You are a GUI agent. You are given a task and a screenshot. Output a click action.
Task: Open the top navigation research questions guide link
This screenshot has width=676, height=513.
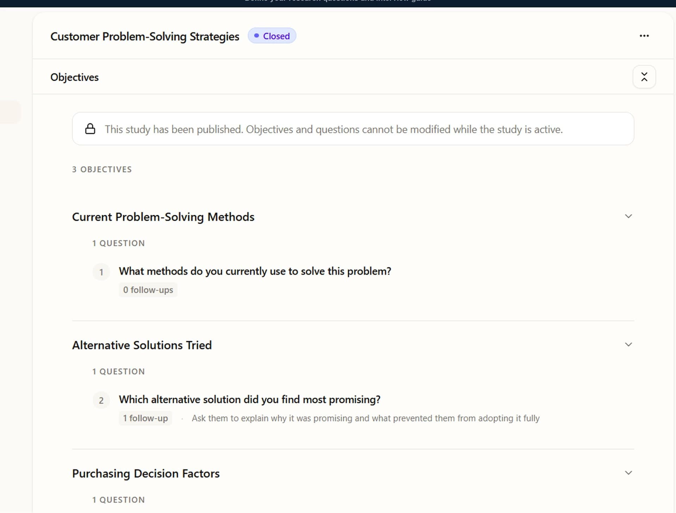(x=337, y=1)
